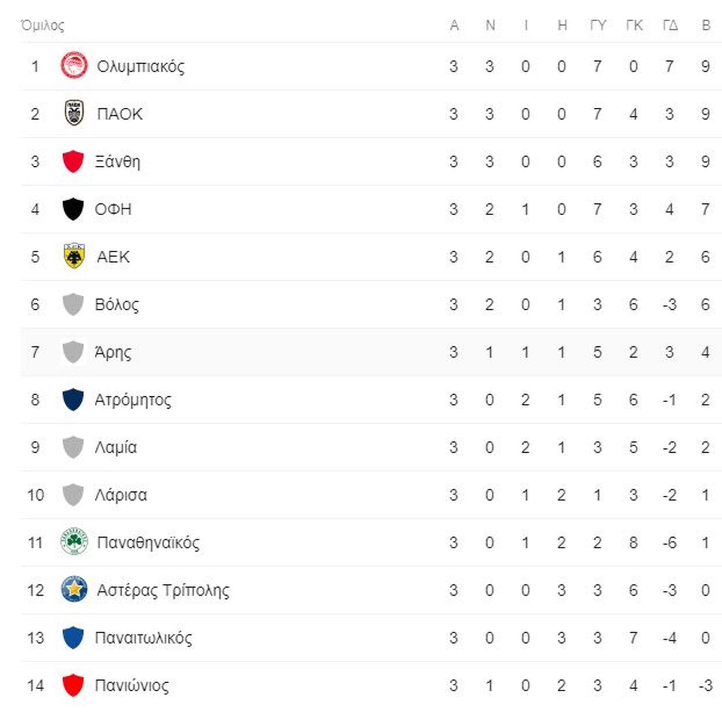The height and width of the screenshot is (712, 722).
Task: Click the ΓΔ goal difference header
Action: [670, 26]
